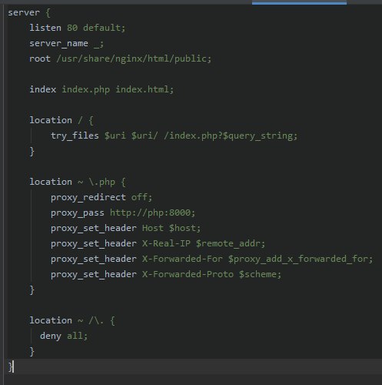Click the 'root' directive keyword
The height and width of the screenshot is (385, 382).
40,59
